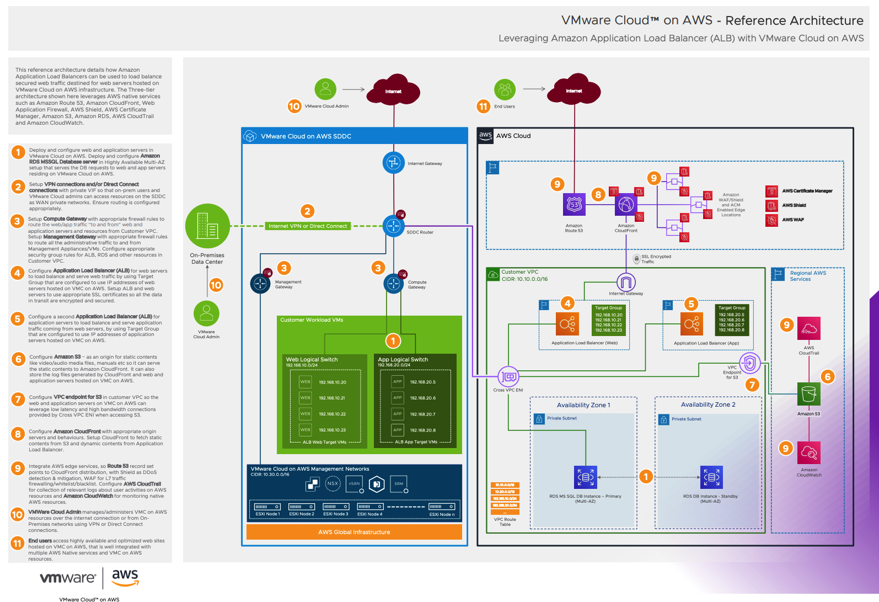Click the vmware logo at bottom left
This screenshot has height=602, width=879.
click(67, 578)
